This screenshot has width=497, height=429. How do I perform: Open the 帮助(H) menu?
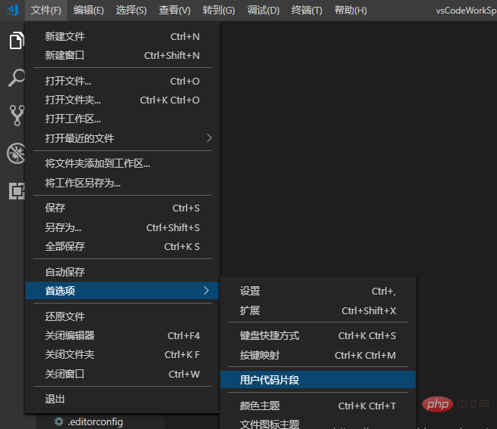click(350, 11)
